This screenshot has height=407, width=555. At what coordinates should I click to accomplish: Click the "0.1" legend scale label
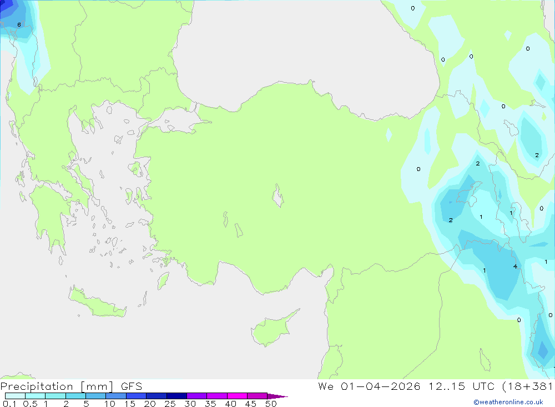coord(9,404)
